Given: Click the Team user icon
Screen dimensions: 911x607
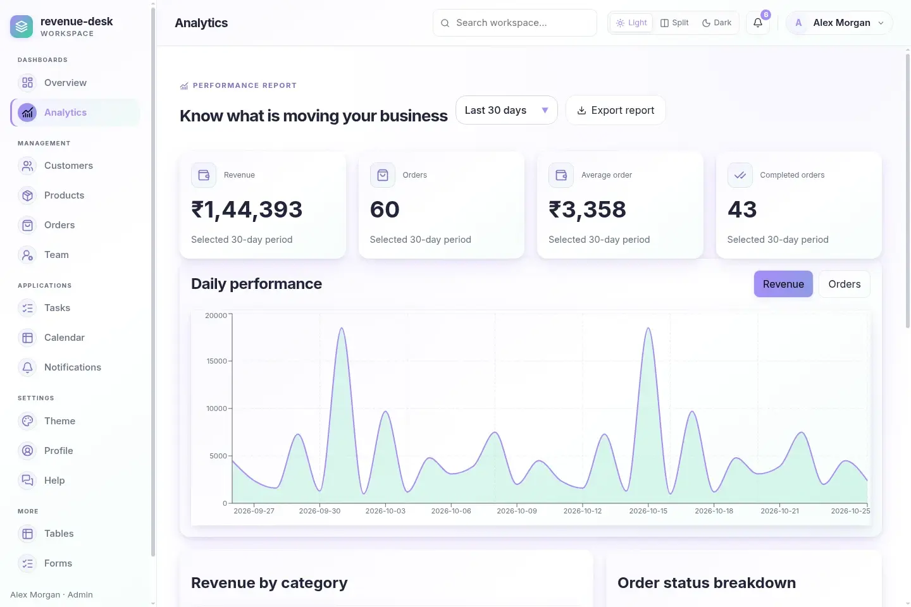Looking at the screenshot, I should [x=27, y=255].
